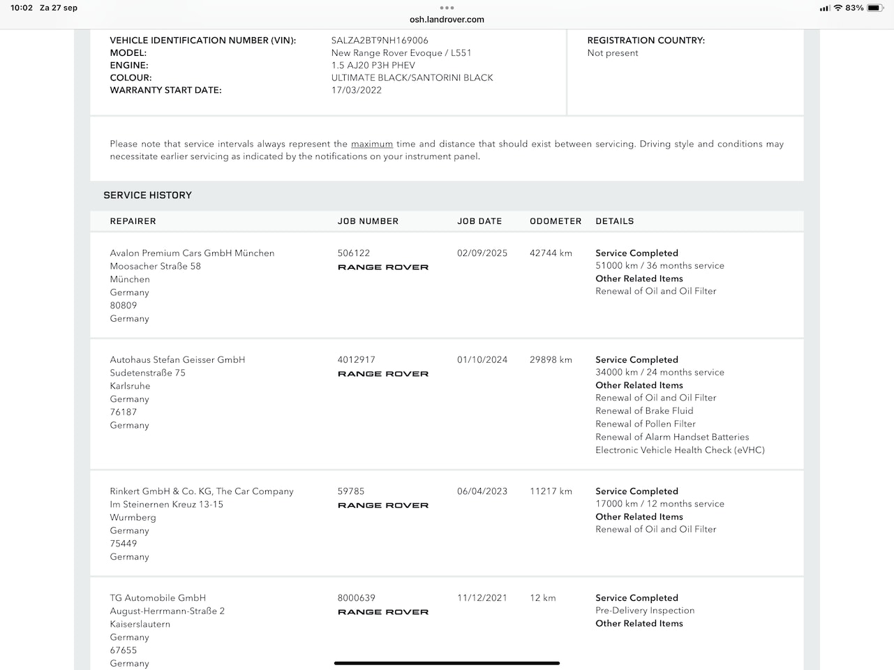Click Avalon Premium Cars GmbH München repairer

pos(192,253)
